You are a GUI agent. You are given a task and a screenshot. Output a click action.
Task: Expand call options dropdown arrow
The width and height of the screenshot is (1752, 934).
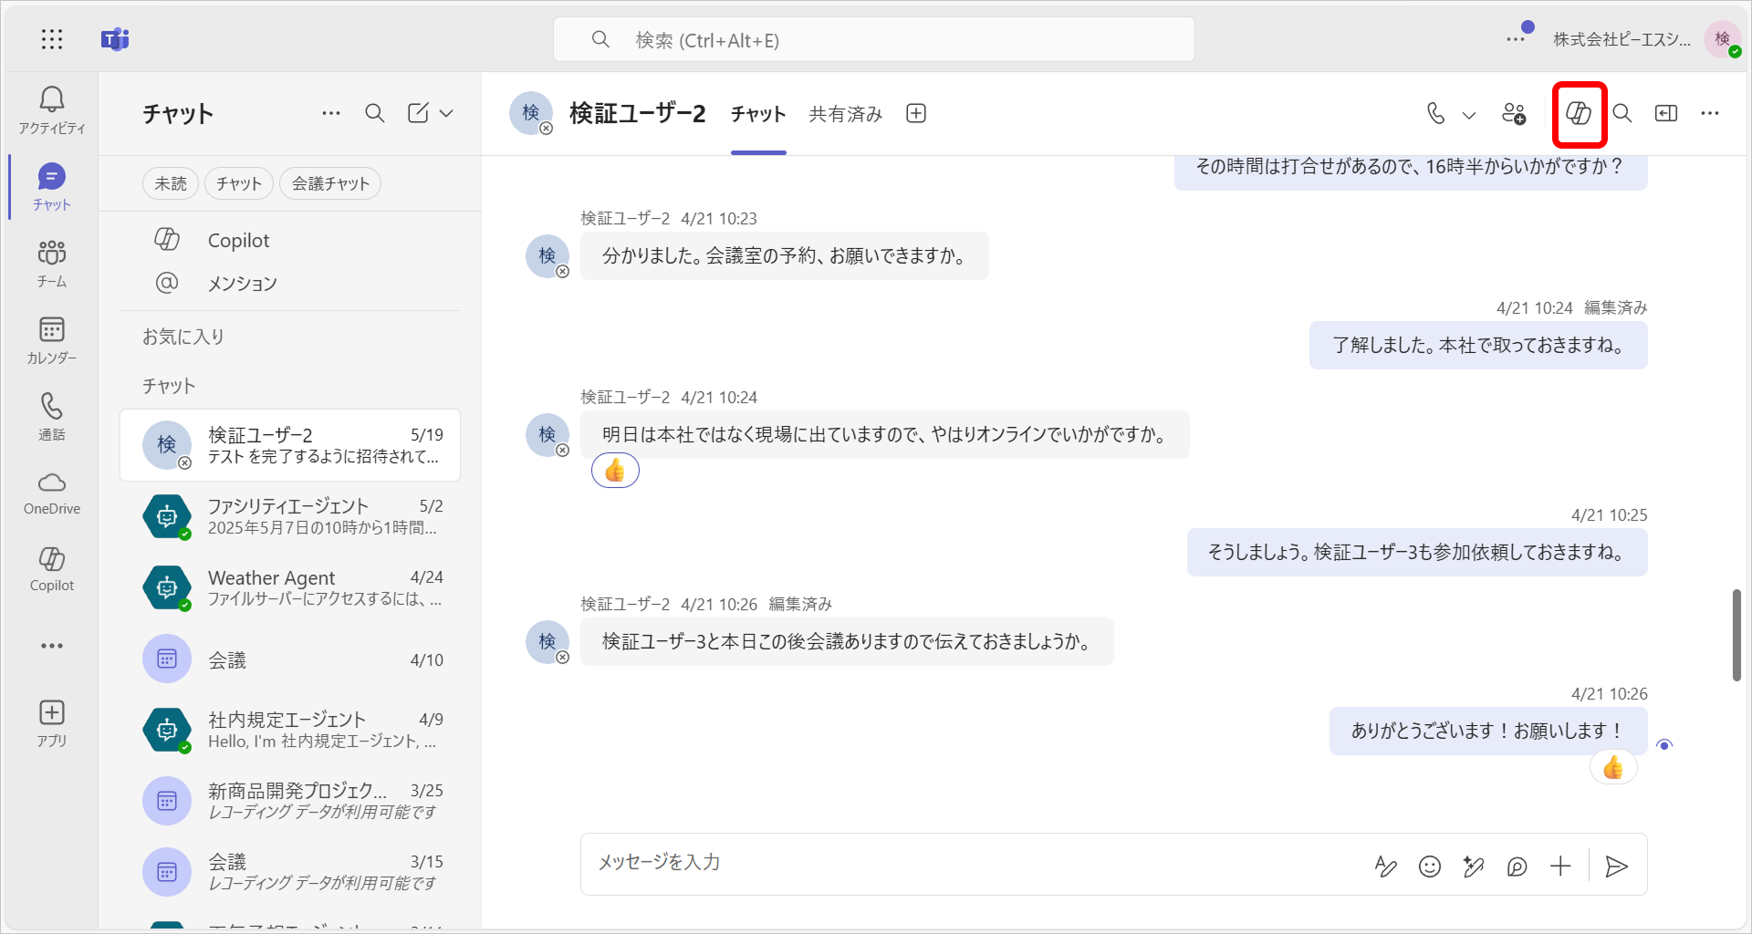tap(1468, 115)
